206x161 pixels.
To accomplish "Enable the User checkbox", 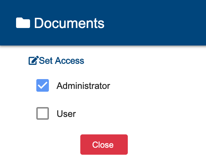I will tap(43, 113).
